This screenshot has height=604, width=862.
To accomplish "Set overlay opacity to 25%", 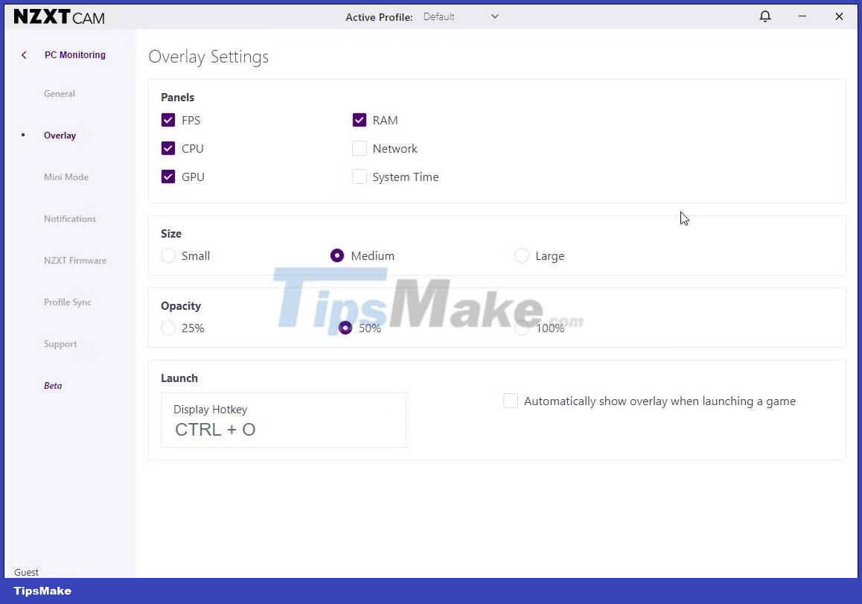I will (168, 328).
